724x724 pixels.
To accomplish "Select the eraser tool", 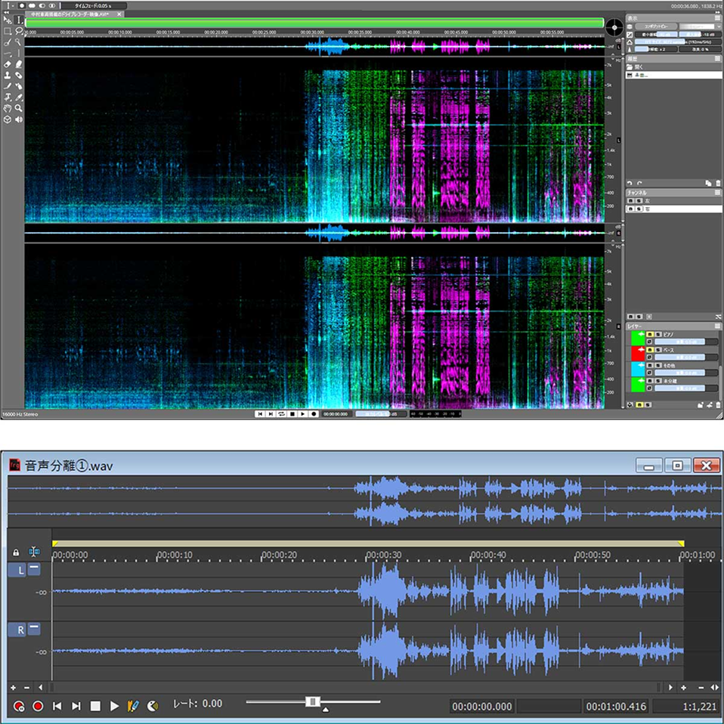I will (7, 64).
